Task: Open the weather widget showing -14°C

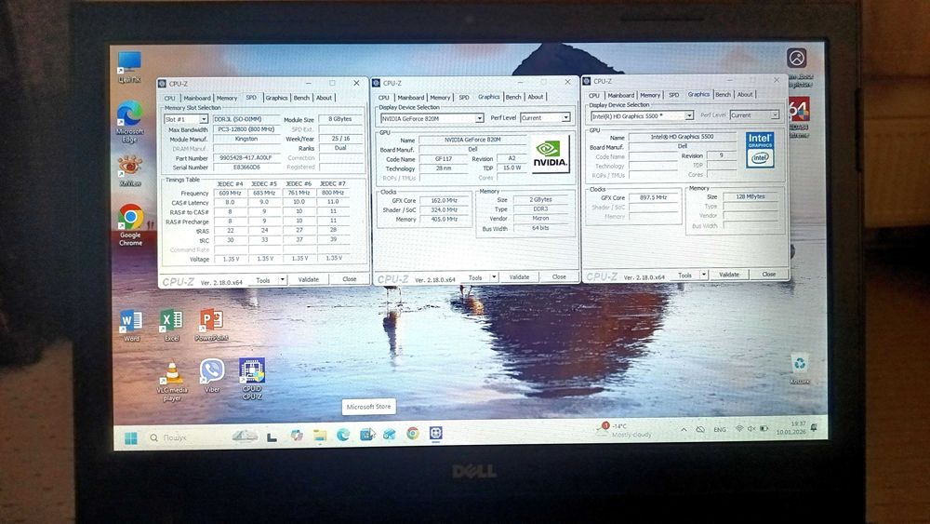Action: click(625, 430)
